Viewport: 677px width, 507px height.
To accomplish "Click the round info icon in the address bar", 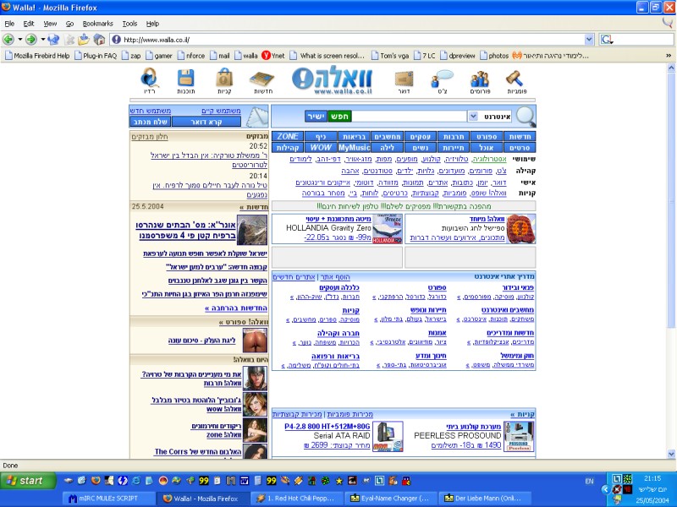I will (116, 40).
